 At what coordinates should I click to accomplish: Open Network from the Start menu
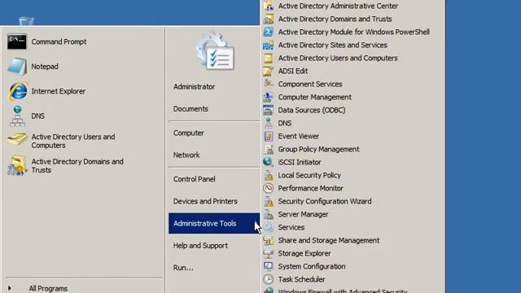(186, 155)
